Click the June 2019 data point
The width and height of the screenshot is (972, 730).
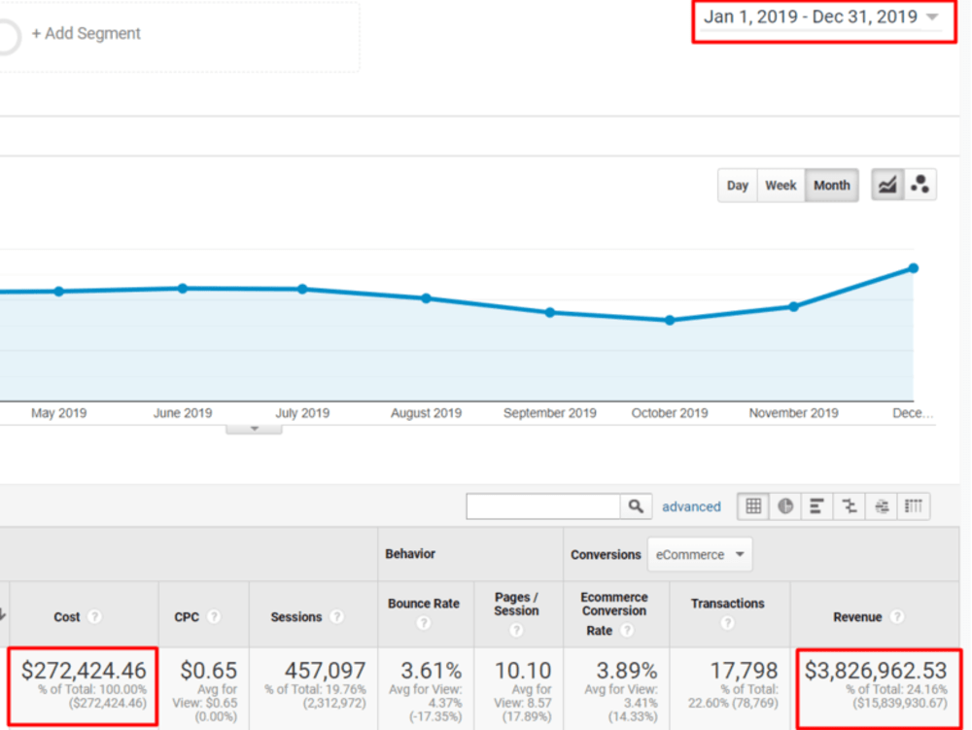(x=183, y=288)
